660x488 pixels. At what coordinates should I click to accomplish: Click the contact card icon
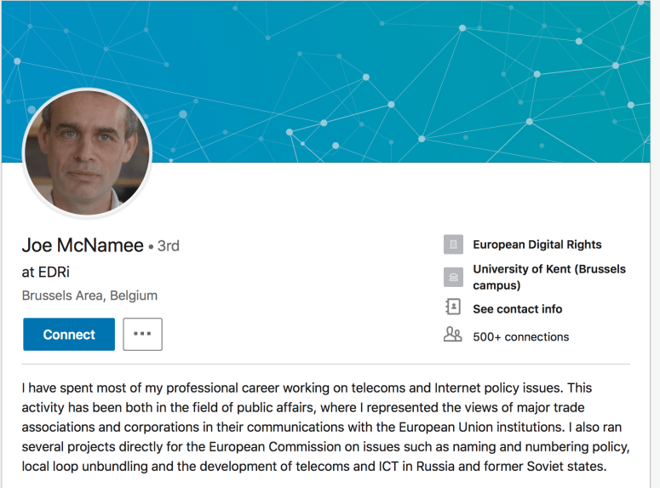(453, 307)
